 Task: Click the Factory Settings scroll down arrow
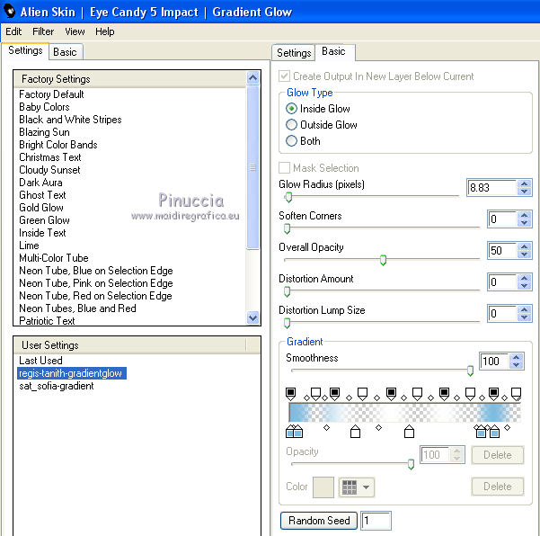(253, 317)
